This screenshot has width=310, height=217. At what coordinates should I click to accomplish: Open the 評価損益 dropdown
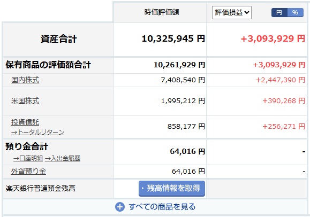click(232, 13)
